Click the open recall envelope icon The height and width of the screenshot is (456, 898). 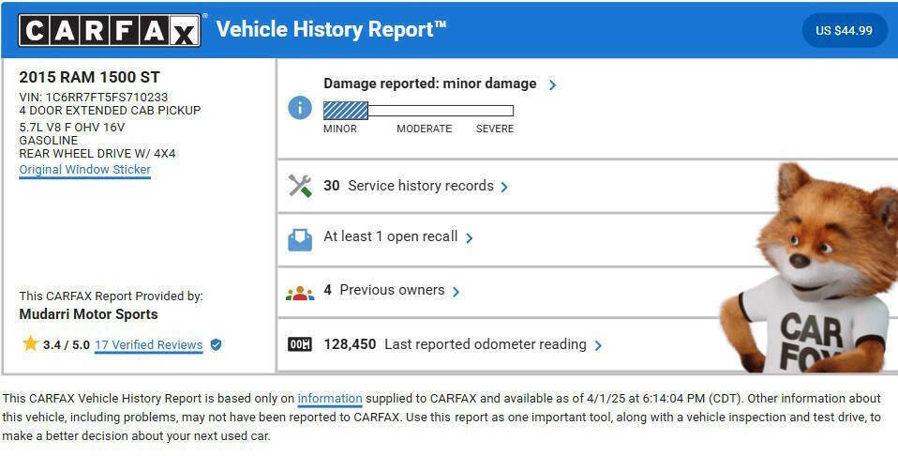[300, 239]
